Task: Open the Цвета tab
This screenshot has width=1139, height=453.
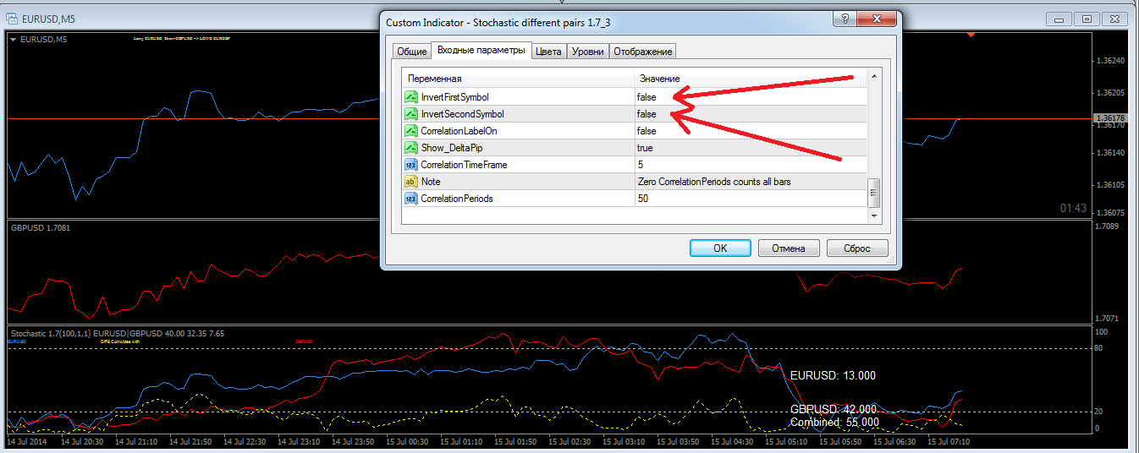Action: tap(548, 52)
